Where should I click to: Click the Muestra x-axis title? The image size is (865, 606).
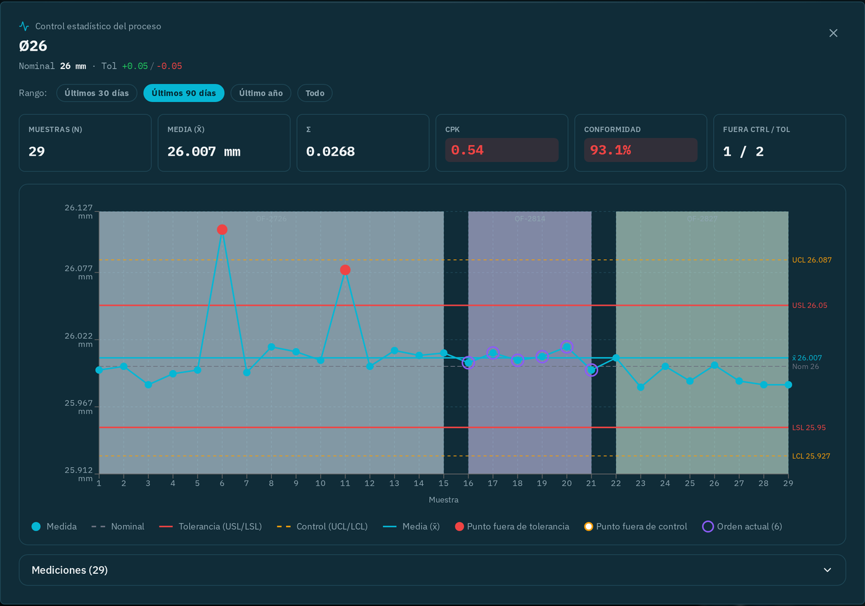444,500
